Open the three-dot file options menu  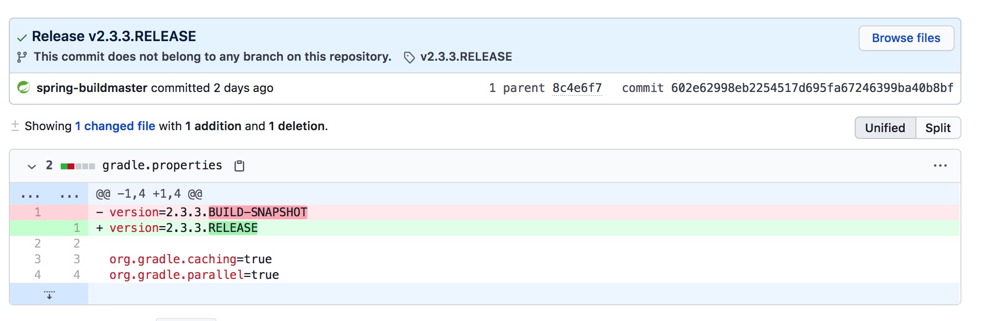tap(940, 166)
